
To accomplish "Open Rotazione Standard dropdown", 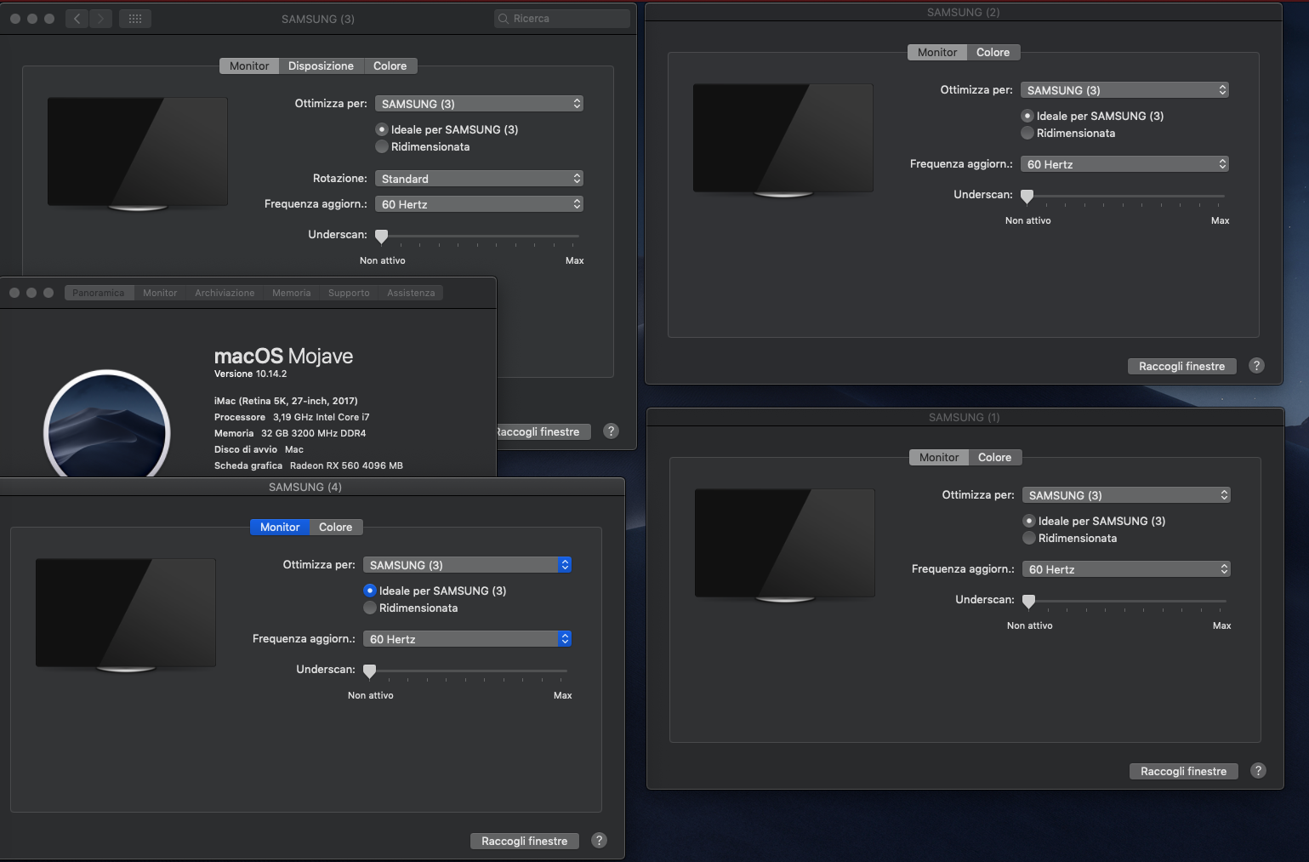I will point(479,179).
